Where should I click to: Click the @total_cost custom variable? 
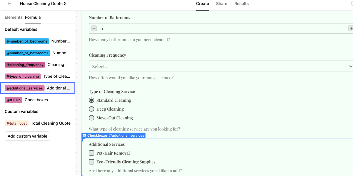[x=17, y=123]
